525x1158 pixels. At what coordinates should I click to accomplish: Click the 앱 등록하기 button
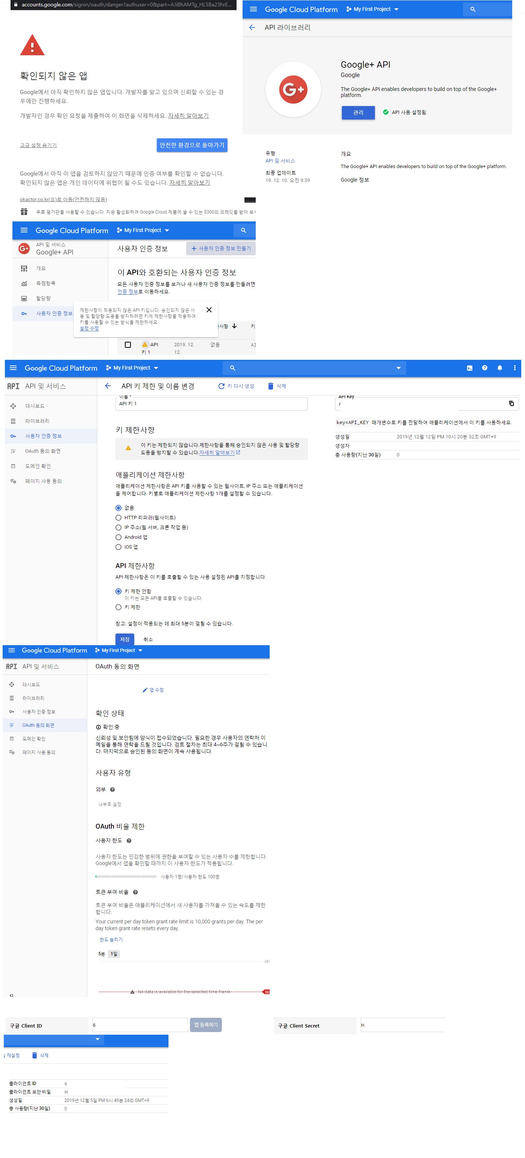coord(206,1025)
